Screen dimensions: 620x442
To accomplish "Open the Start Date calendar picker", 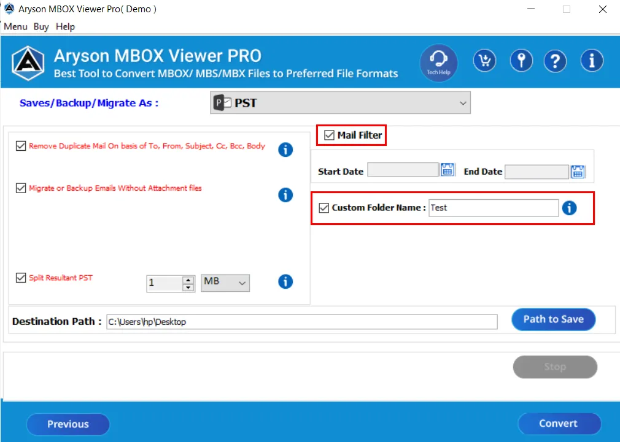I will (x=448, y=170).
